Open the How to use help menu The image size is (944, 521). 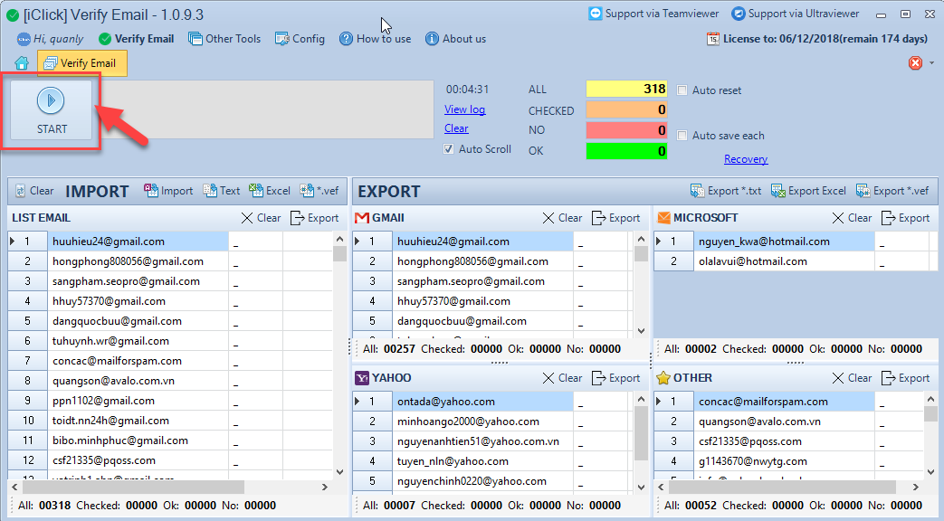(x=375, y=39)
